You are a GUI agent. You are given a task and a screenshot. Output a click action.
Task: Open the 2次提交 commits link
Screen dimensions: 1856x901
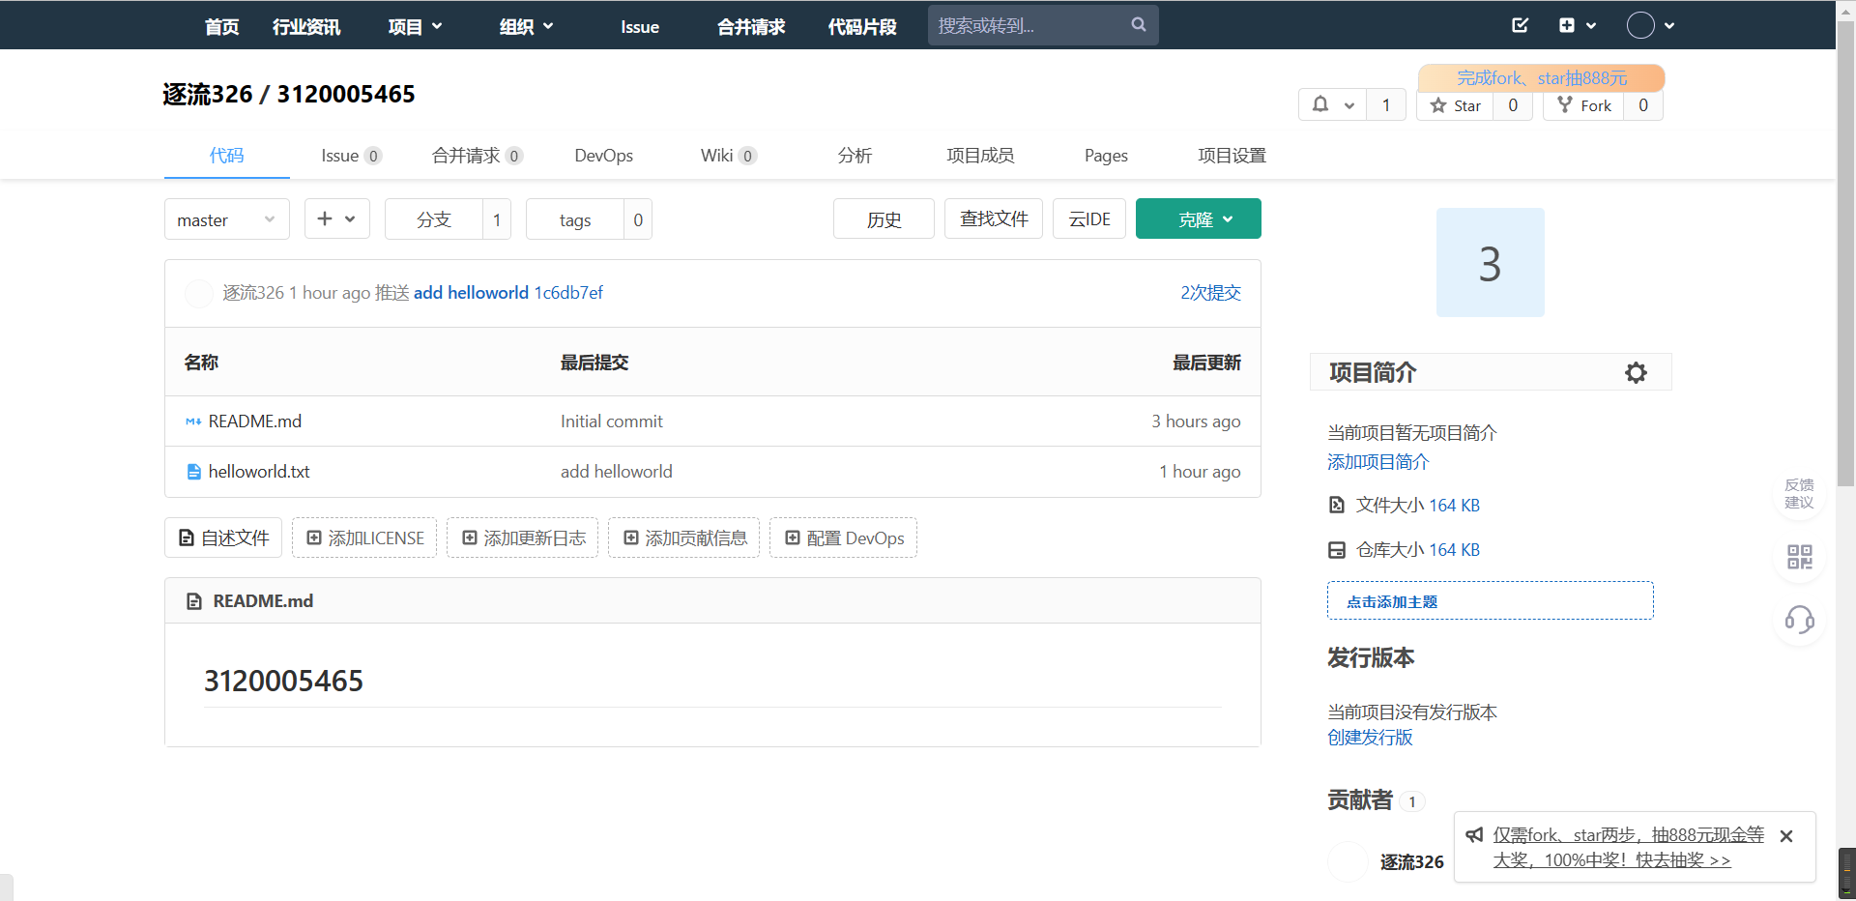1210,293
